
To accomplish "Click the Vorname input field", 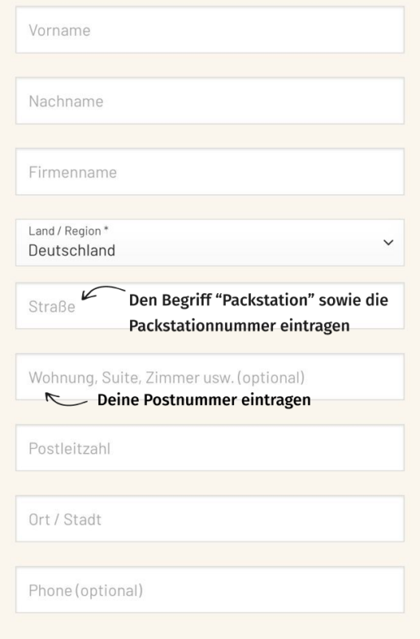I will click(x=210, y=30).
